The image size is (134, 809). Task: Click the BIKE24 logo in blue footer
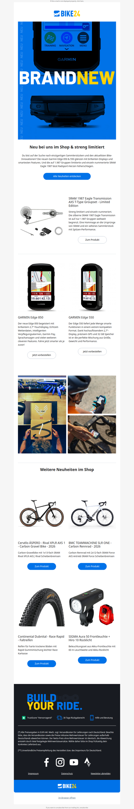67,786
